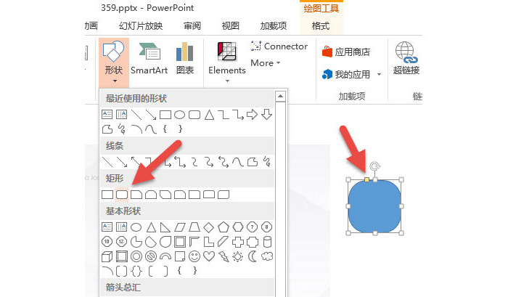This screenshot has width=508, height=297.
Task: Open the SmartArt insert button
Action: coord(149,58)
